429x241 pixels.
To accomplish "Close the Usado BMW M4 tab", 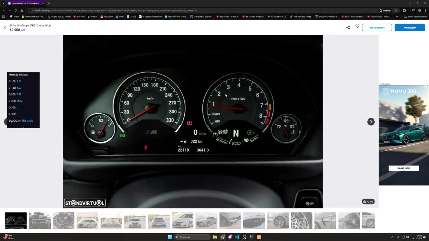I will [43, 3].
